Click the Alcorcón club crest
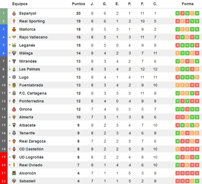The image size is (202, 184). (14, 173)
